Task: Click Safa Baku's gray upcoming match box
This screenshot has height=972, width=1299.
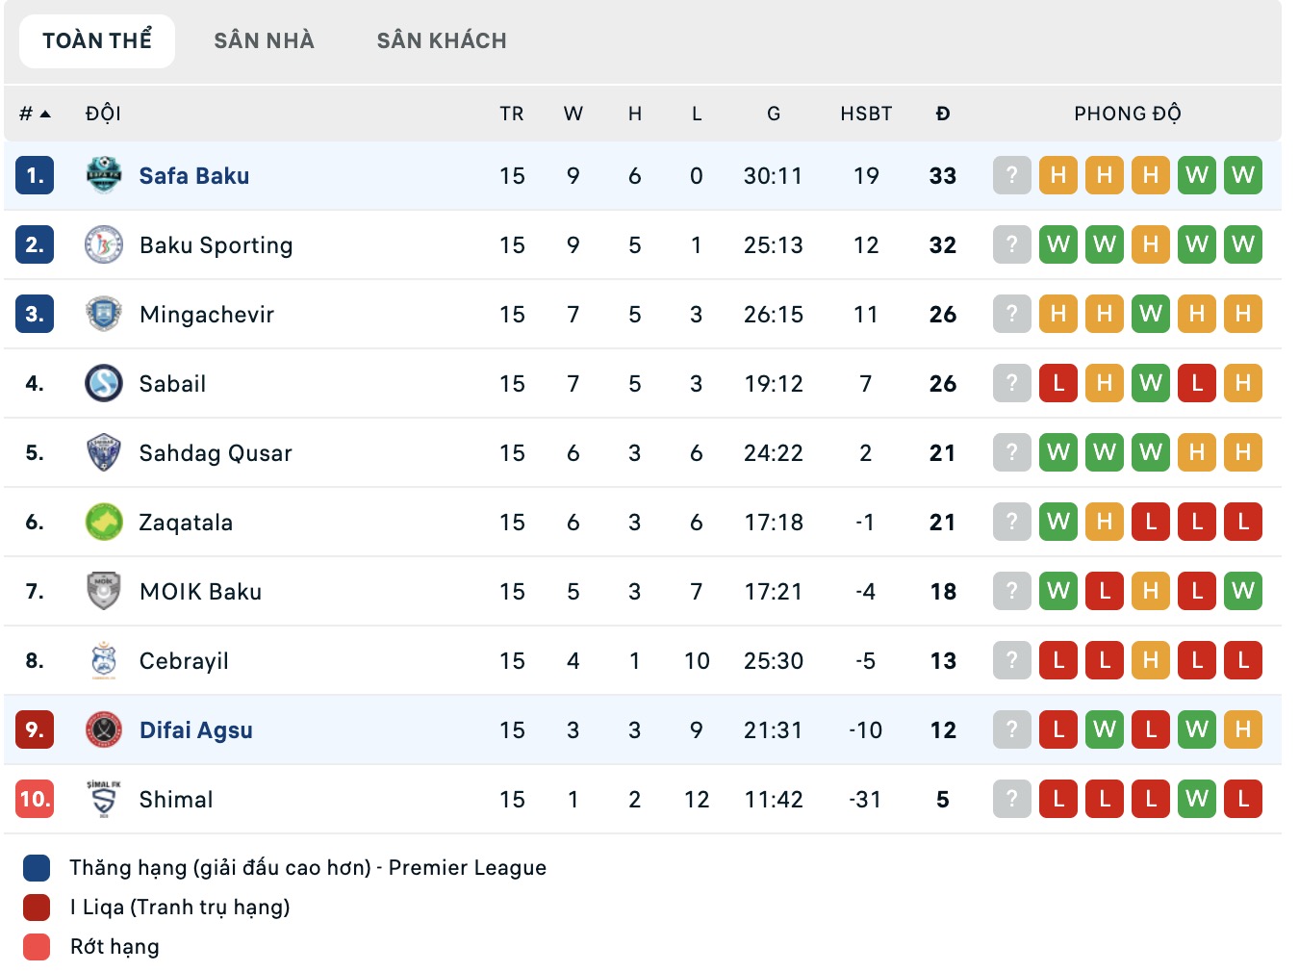Action: (x=1011, y=175)
